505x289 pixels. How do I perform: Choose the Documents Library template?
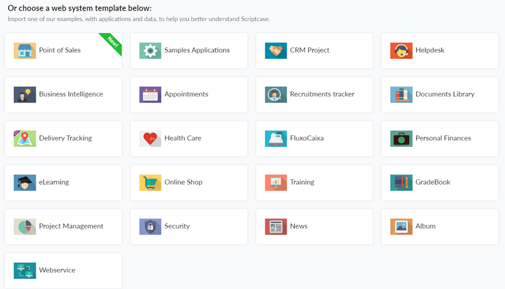444,94
